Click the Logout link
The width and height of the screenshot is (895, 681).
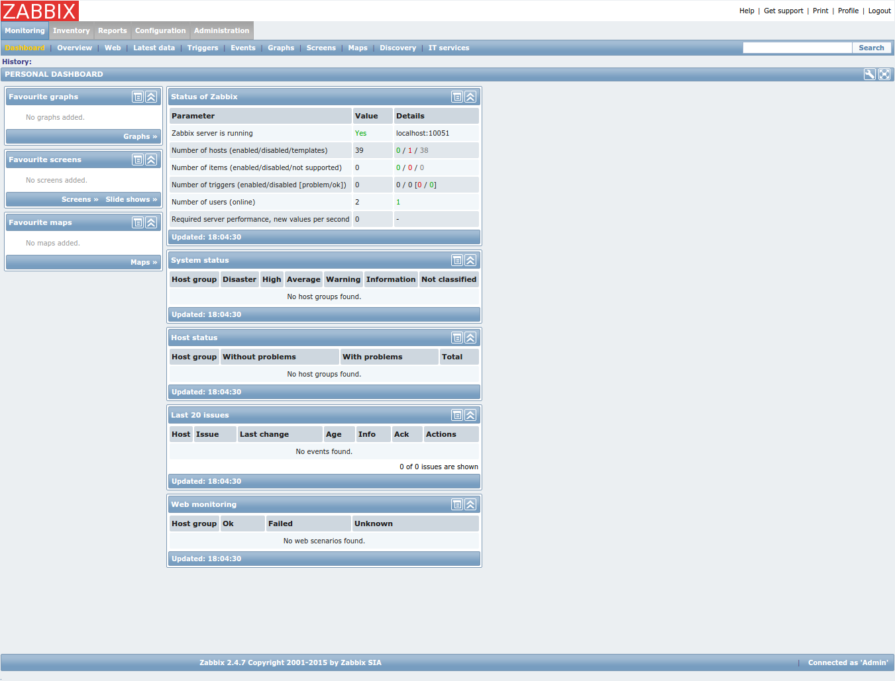(x=880, y=11)
